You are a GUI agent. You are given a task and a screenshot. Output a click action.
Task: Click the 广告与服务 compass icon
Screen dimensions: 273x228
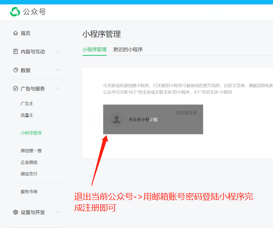16,89
